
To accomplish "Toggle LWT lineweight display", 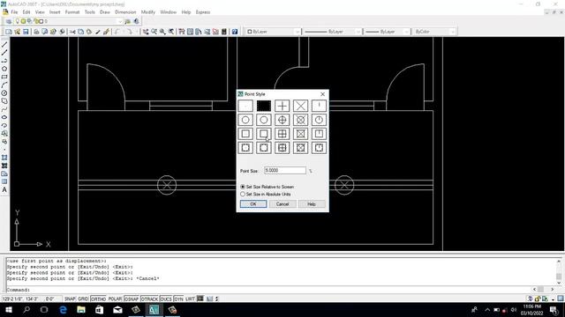I will [x=190, y=299].
